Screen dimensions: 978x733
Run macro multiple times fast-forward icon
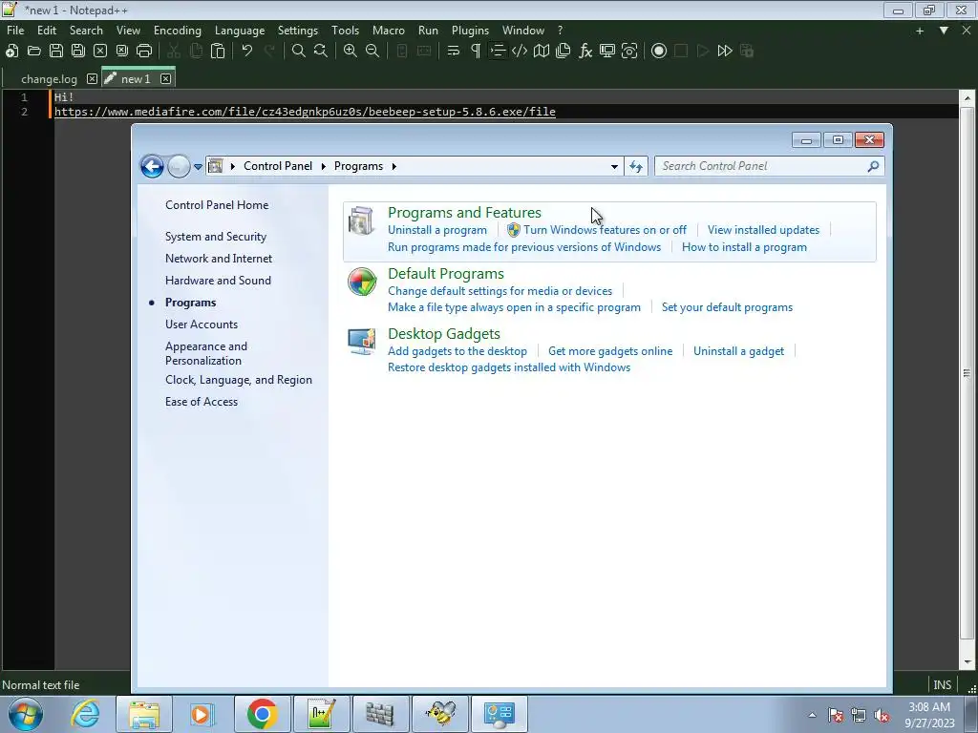coord(725,52)
